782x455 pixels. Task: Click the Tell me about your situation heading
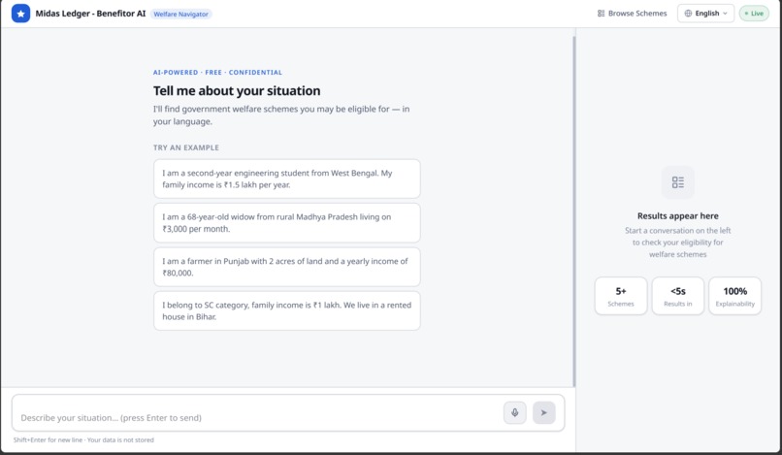(237, 91)
